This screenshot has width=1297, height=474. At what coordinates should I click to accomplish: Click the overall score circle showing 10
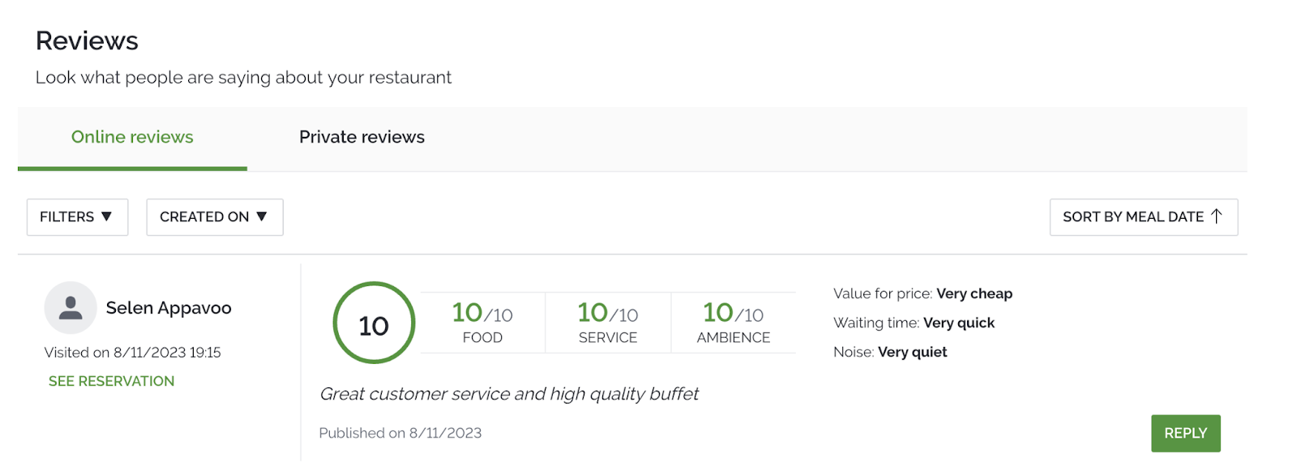[x=374, y=323]
